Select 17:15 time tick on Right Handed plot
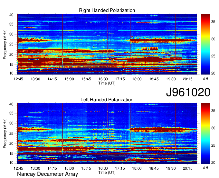Image resolution: width=219 pixels, height=178 pixels. pyautogui.click(x=120, y=79)
